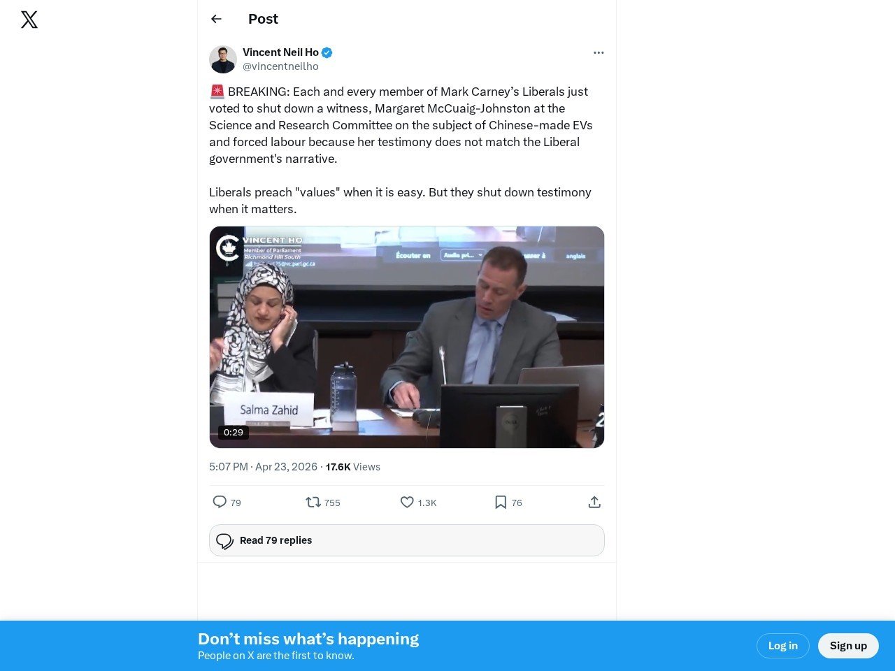
Task: Open the three-dot more options menu
Action: pos(599,52)
